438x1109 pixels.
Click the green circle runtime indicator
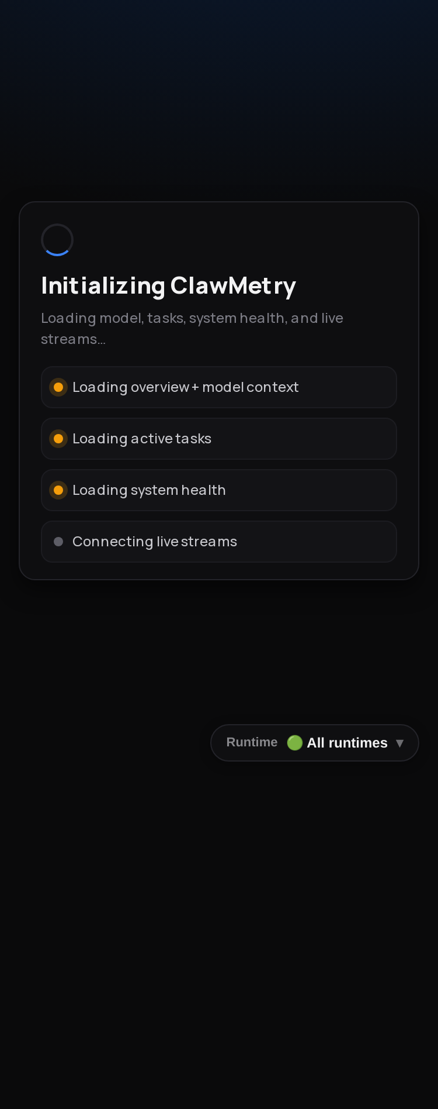pos(295,743)
